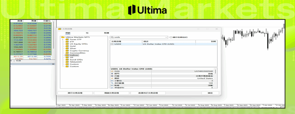Click the 創建自訂交易品種 button
The image size is (295, 114).
point(148,93)
